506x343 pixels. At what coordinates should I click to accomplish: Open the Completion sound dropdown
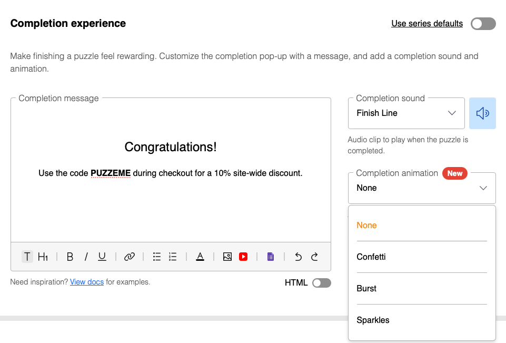click(406, 113)
